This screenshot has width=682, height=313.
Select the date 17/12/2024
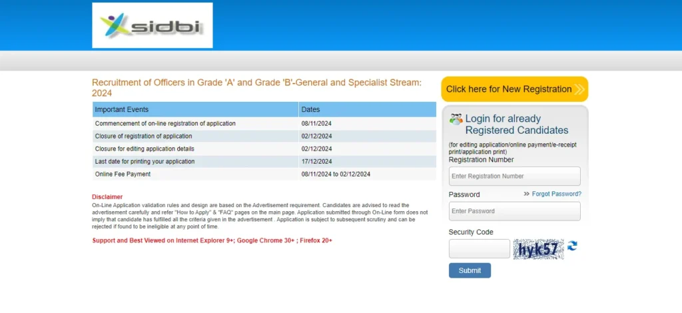click(x=316, y=161)
